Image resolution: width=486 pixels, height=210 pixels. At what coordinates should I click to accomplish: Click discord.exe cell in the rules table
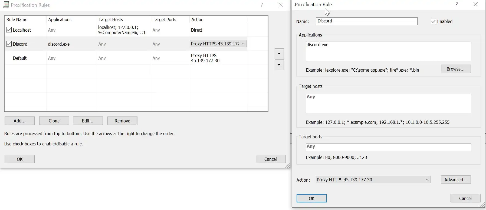tap(59, 44)
